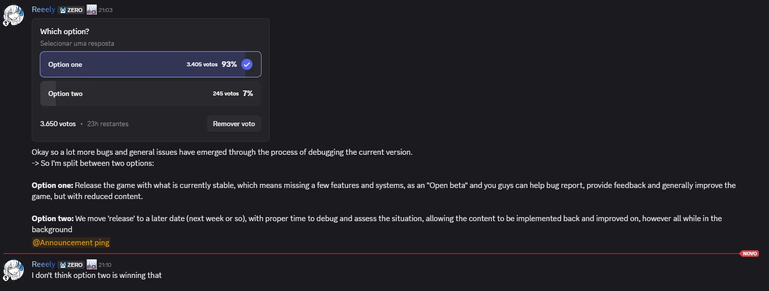Image resolution: width=769 pixels, height=291 pixels.
Task: Click the username Reeely above the poll
Action: [x=43, y=9]
